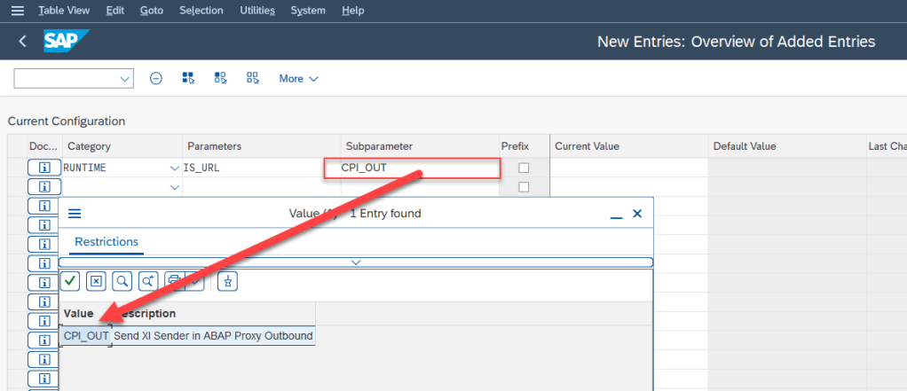Toggle Prefix checkbox in second row
The image size is (907, 391).
(x=524, y=187)
